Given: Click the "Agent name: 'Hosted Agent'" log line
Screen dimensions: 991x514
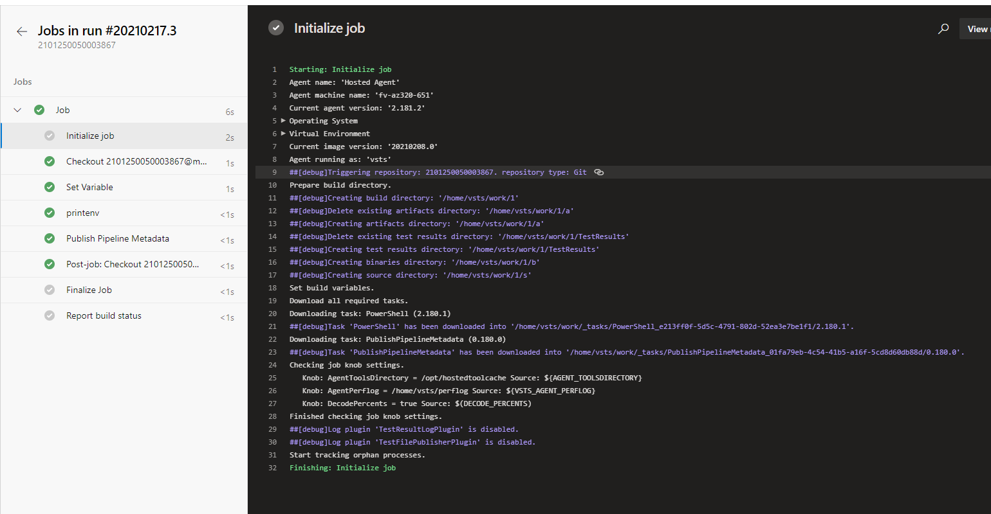Looking at the screenshot, I should [344, 82].
